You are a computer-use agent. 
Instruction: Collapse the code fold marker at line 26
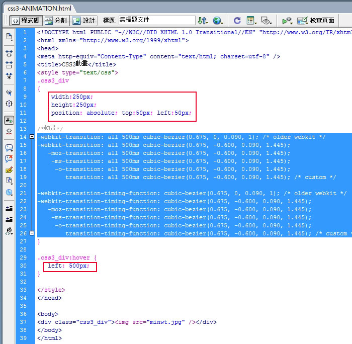(x=32, y=233)
